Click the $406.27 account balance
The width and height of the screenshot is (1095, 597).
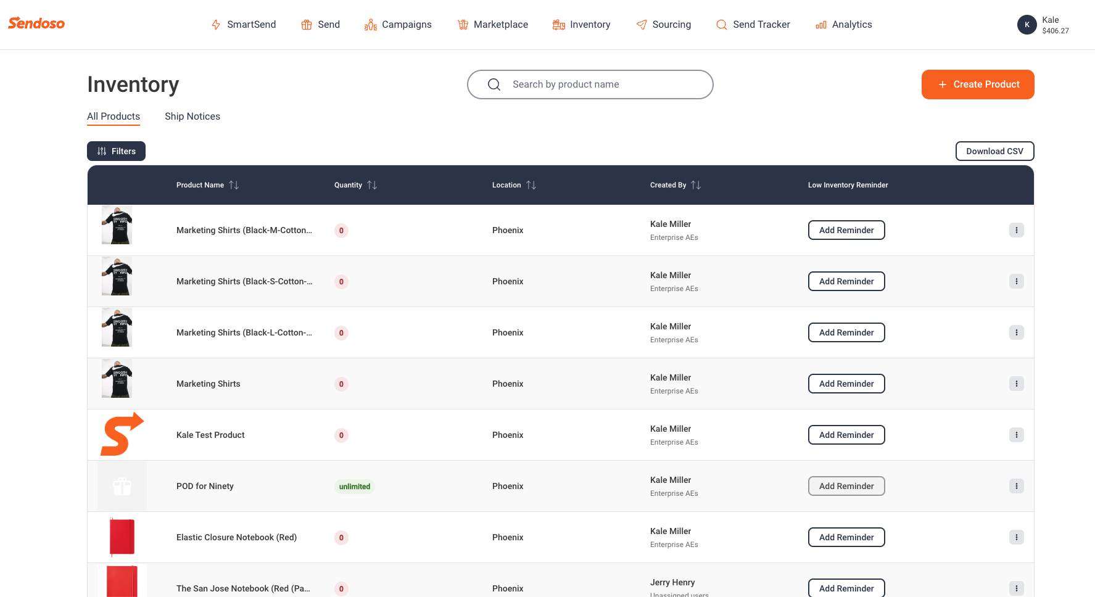point(1056,31)
